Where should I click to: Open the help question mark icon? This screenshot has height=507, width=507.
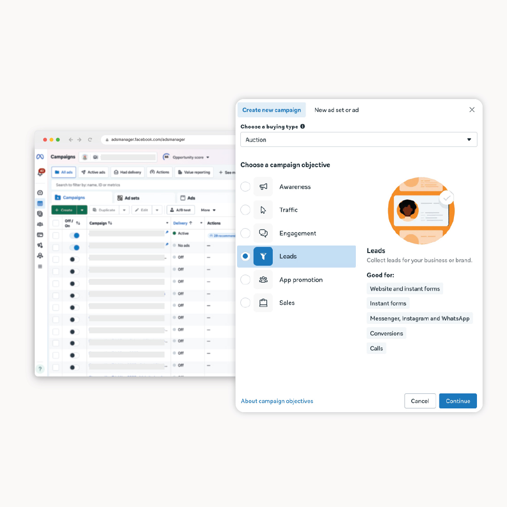(40, 369)
